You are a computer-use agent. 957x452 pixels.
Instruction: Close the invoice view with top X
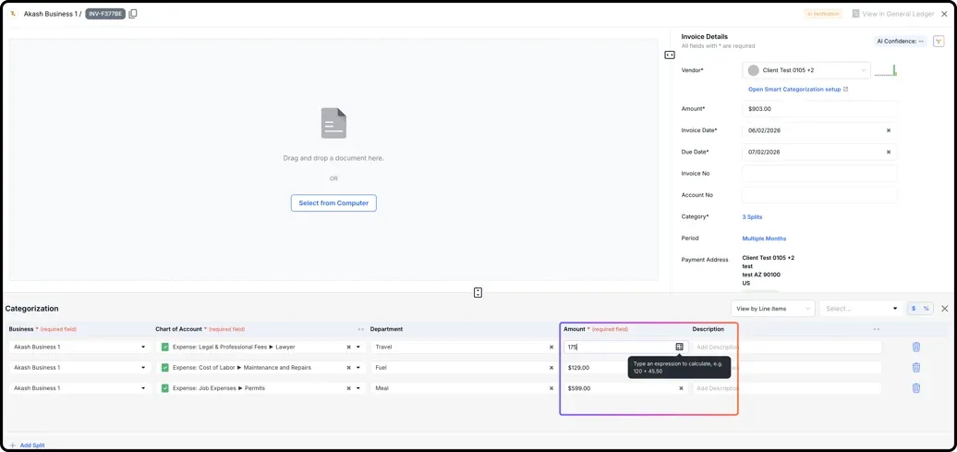point(944,14)
